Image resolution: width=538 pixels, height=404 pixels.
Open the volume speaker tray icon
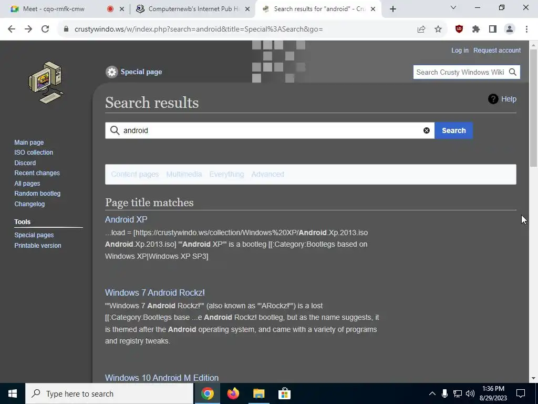pyautogui.click(x=470, y=393)
